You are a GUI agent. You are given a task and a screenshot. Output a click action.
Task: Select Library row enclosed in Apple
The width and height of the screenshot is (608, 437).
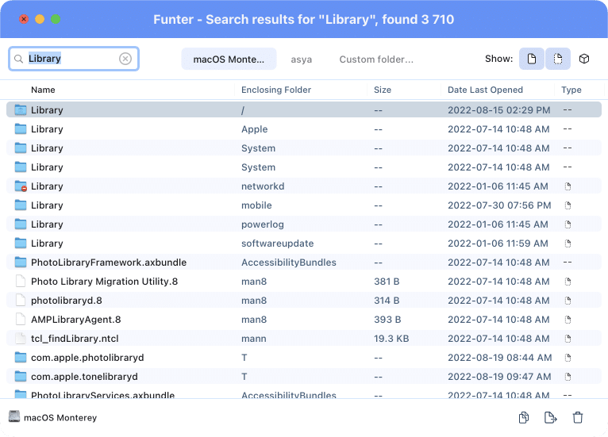304,129
